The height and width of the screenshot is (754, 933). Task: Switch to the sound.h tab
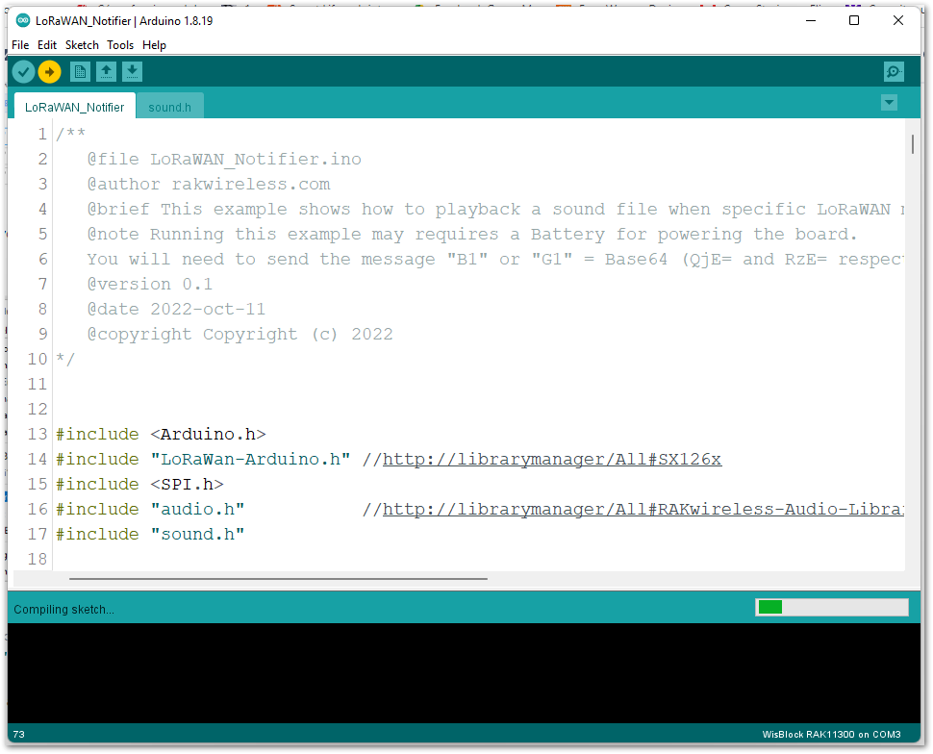[169, 107]
